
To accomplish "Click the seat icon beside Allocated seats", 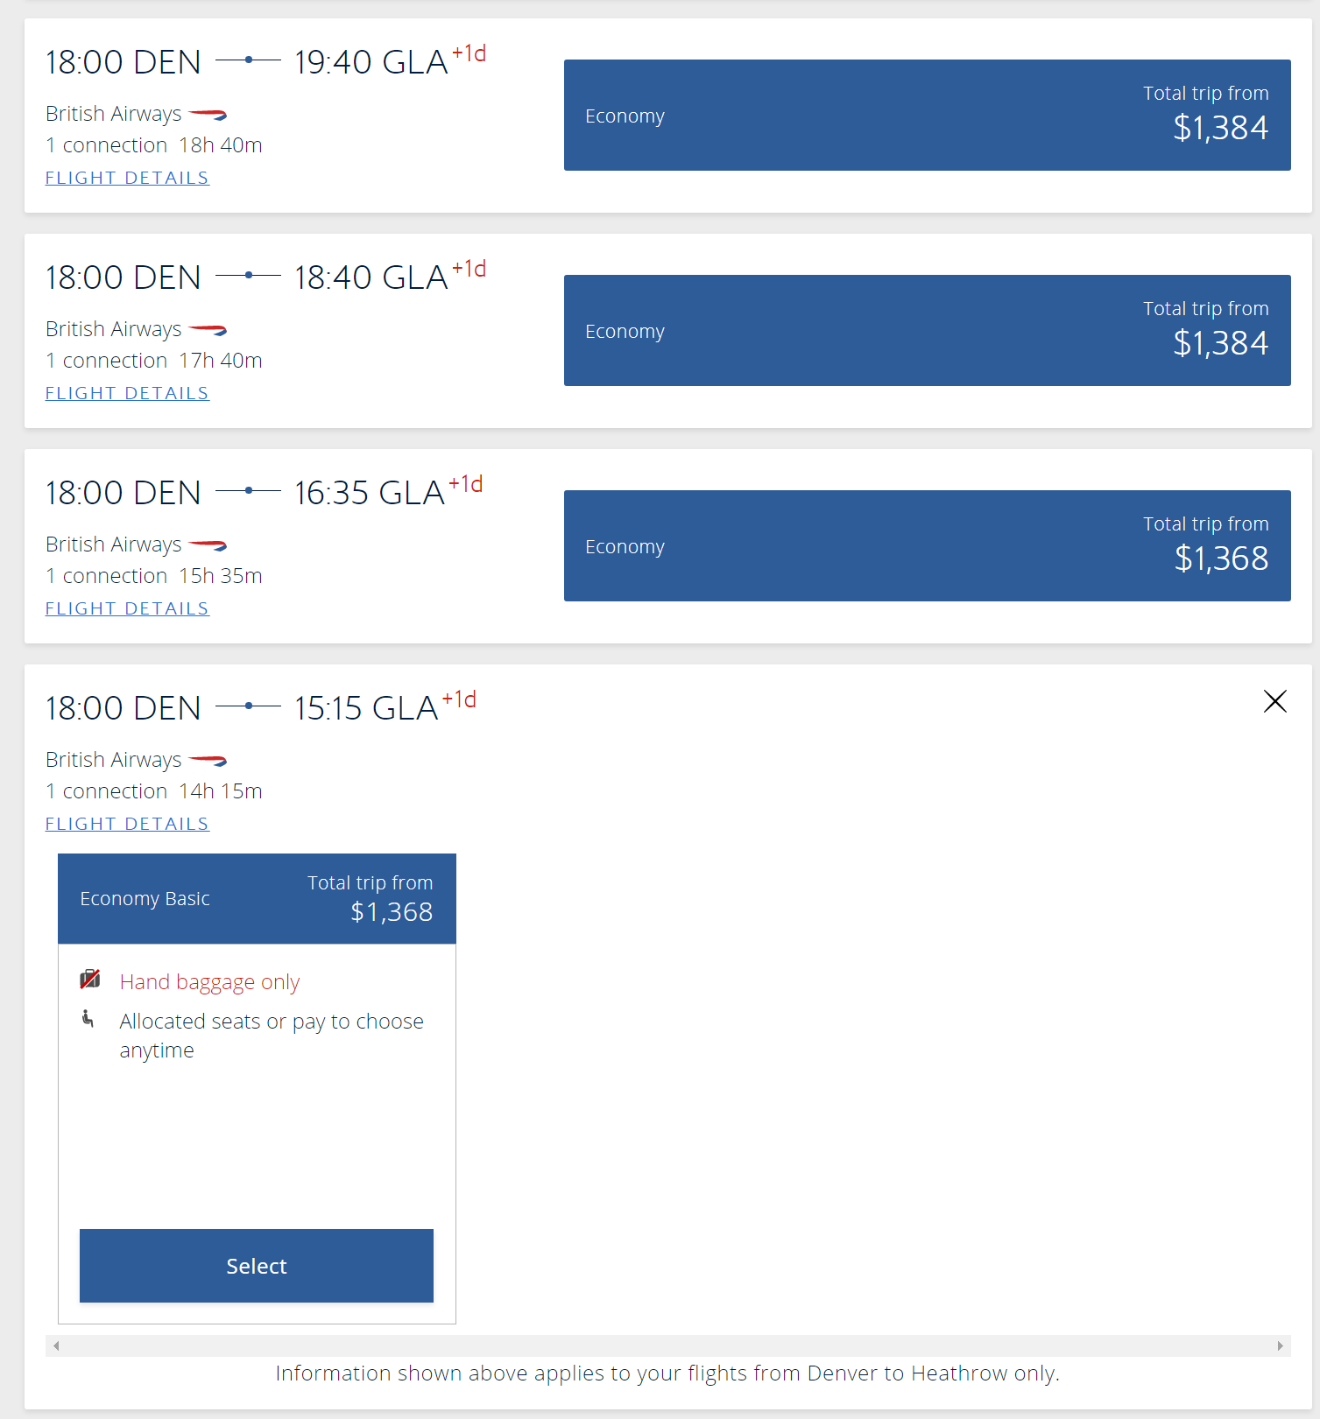I will tap(88, 1018).
